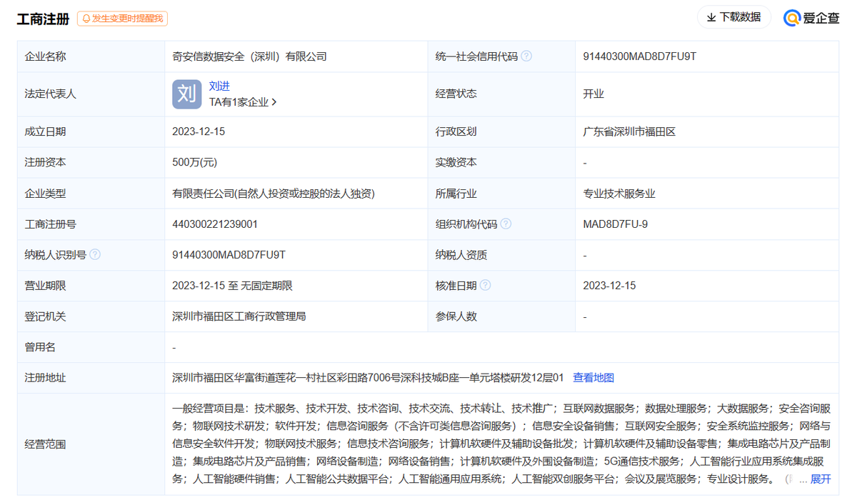857x500 pixels.
Task: Click 深圳市福田区工商行政管理局 registration authority
Action: tap(240, 316)
